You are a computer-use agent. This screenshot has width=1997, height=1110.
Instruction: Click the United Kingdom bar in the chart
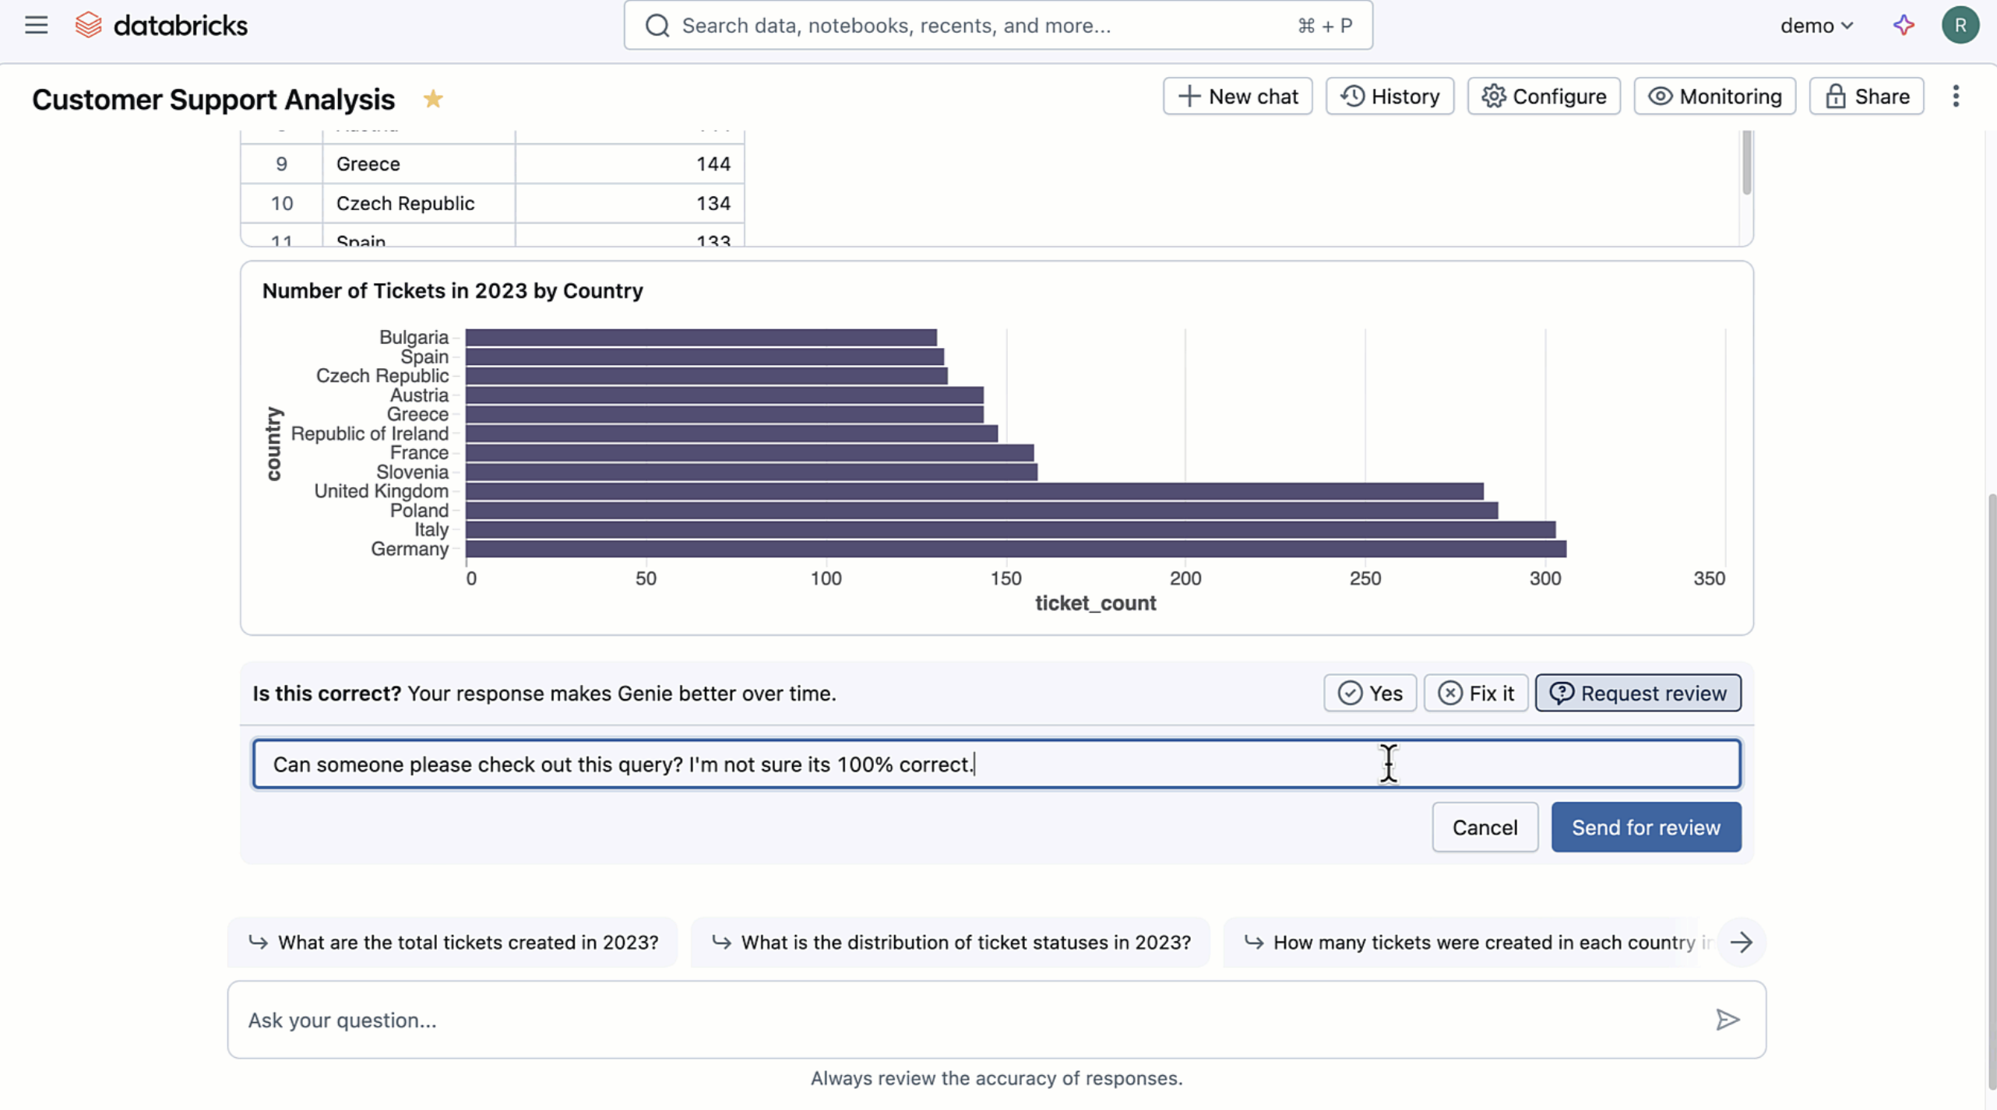click(x=974, y=491)
